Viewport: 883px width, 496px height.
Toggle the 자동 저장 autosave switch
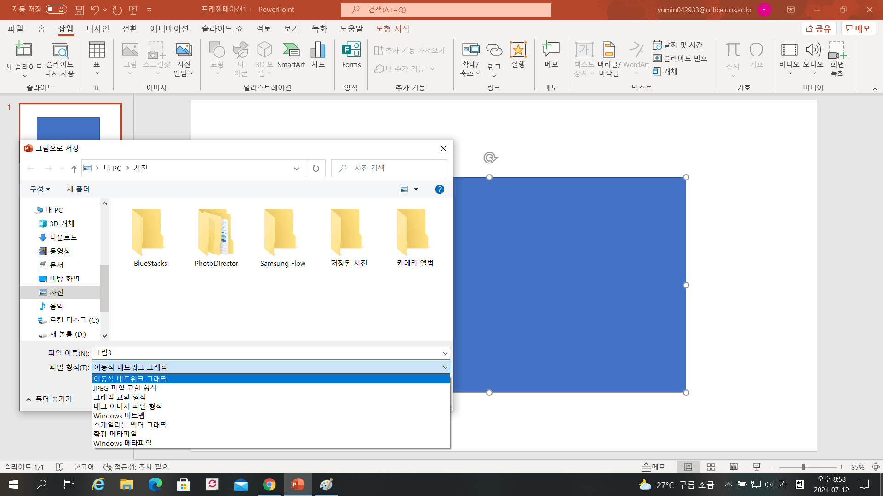pyautogui.click(x=56, y=9)
